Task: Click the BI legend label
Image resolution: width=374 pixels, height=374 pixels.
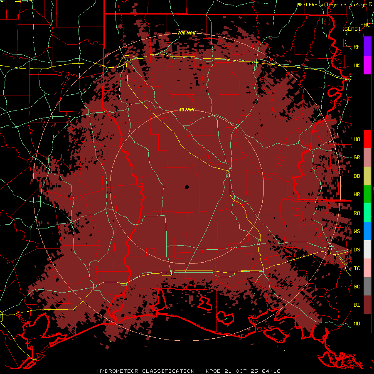Action: 357,305
